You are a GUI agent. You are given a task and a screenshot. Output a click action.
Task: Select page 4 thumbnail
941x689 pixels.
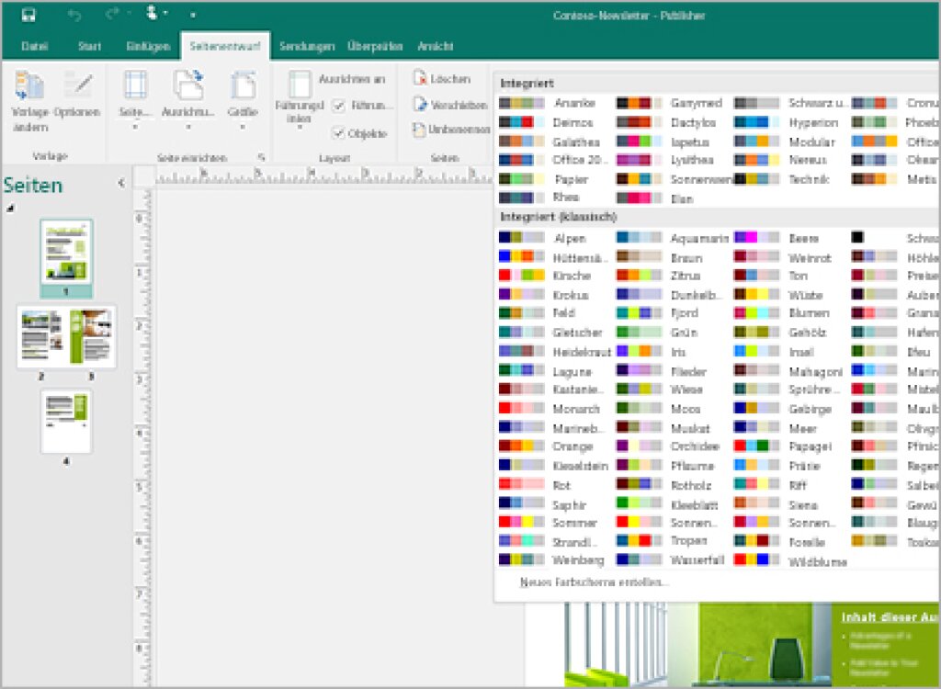[x=66, y=421]
